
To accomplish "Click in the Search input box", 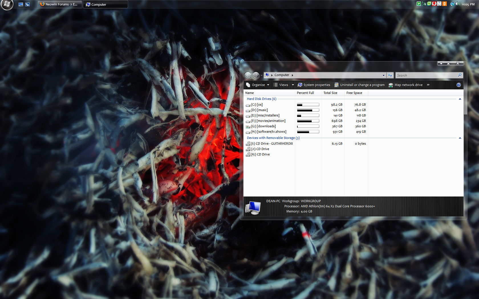I will point(426,75).
